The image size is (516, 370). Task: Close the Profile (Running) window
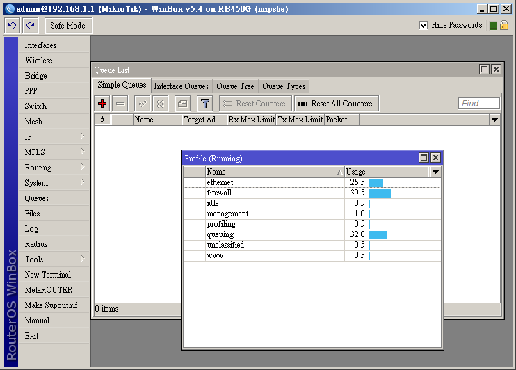pyautogui.click(x=436, y=158)
